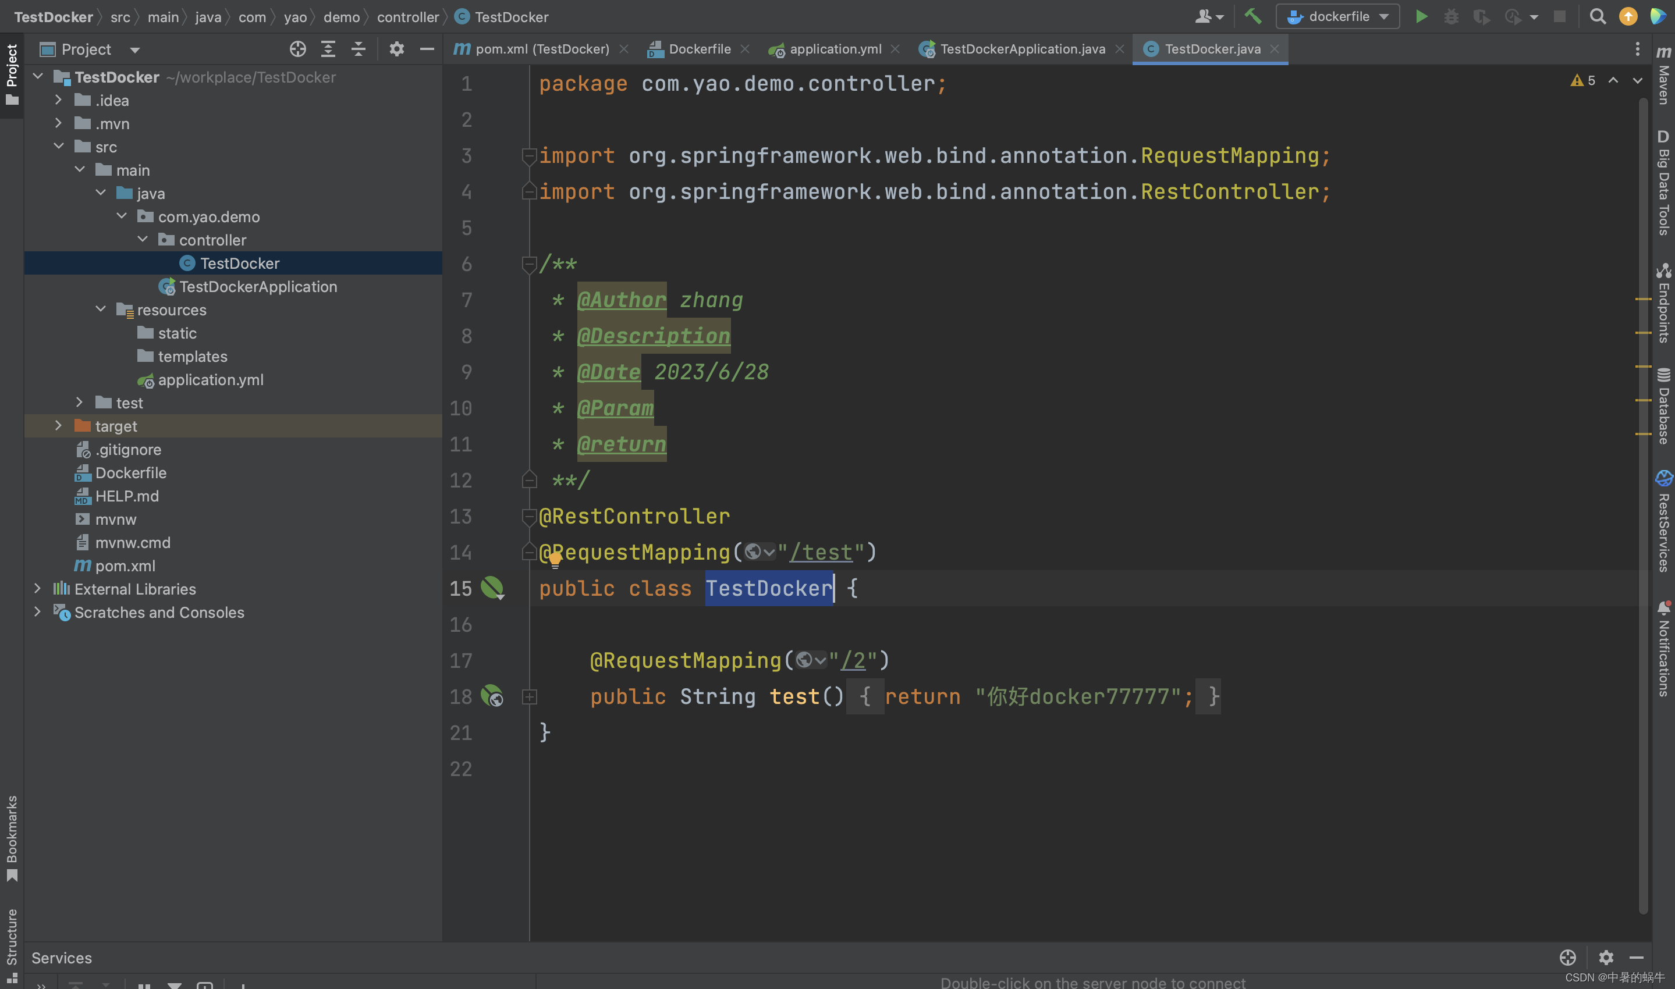Run the dockerfile configuration
This screenshot has width=1675, height=989.
coord(1421,16)
